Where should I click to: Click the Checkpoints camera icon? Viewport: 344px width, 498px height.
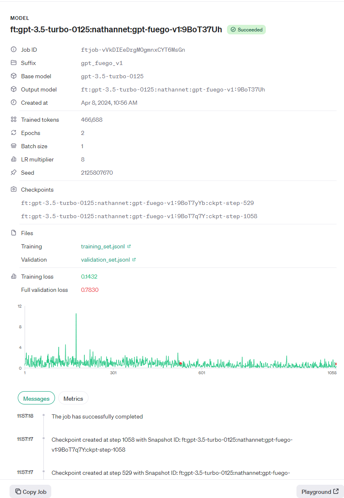[x=14, y=190]
